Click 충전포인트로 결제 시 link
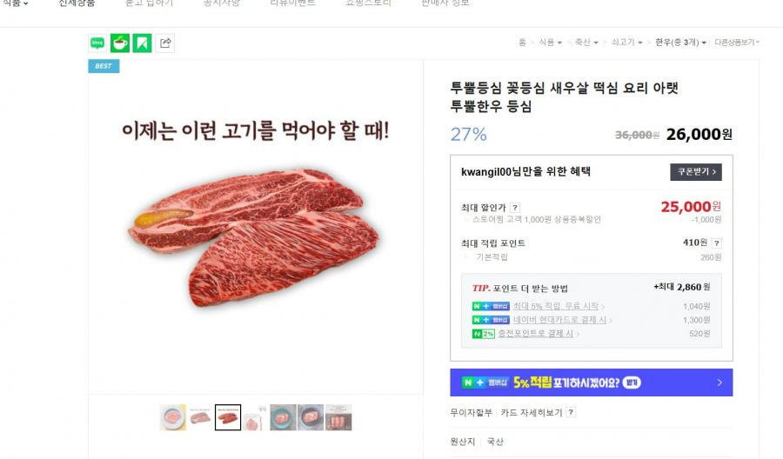This screenshot has width=783, height=459. tap(538, 333)
